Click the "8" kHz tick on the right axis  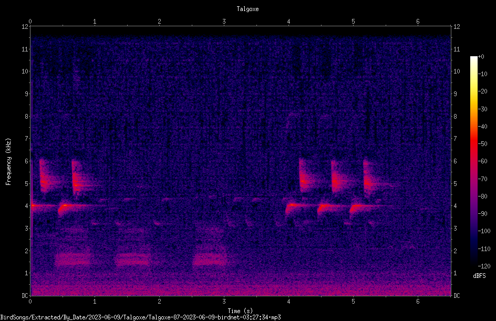[x=455, y=117]
